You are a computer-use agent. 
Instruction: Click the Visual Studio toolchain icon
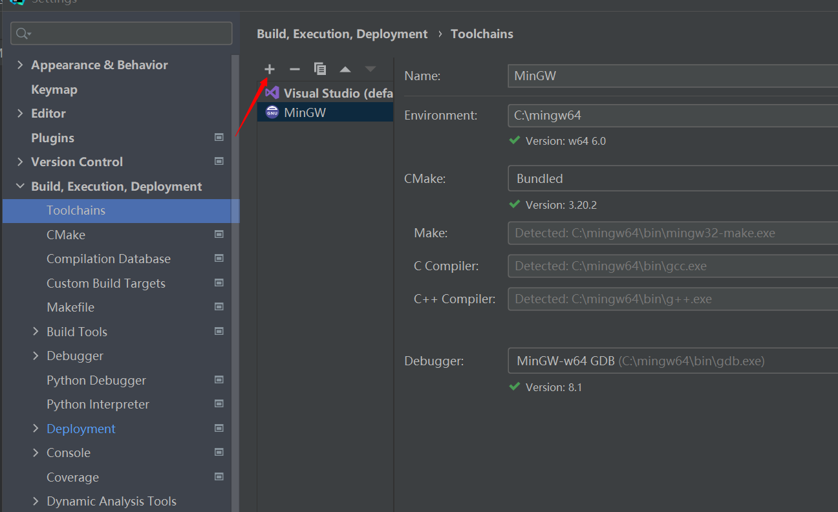click(272, 92)
